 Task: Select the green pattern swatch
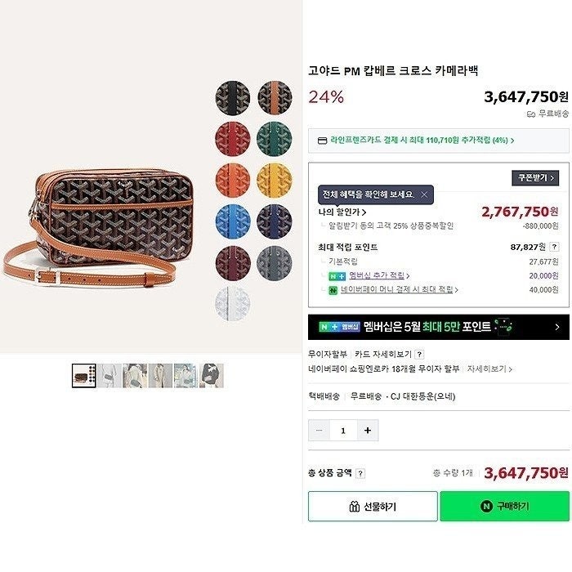[275, 139]
